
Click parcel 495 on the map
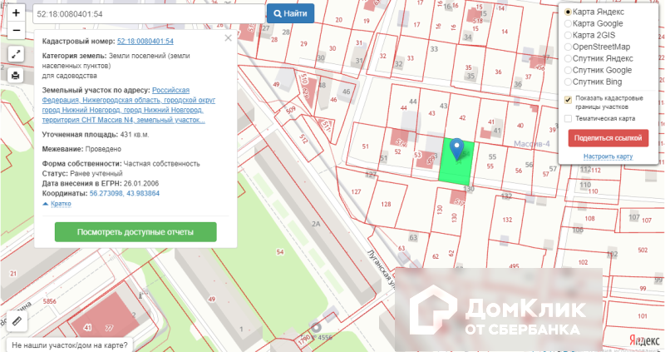pyautogui.click(x=514, y=266)
